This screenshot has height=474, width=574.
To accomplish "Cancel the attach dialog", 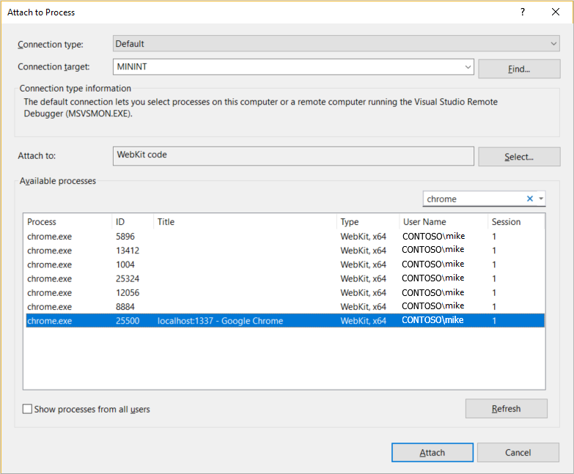I will pos(518,453).
